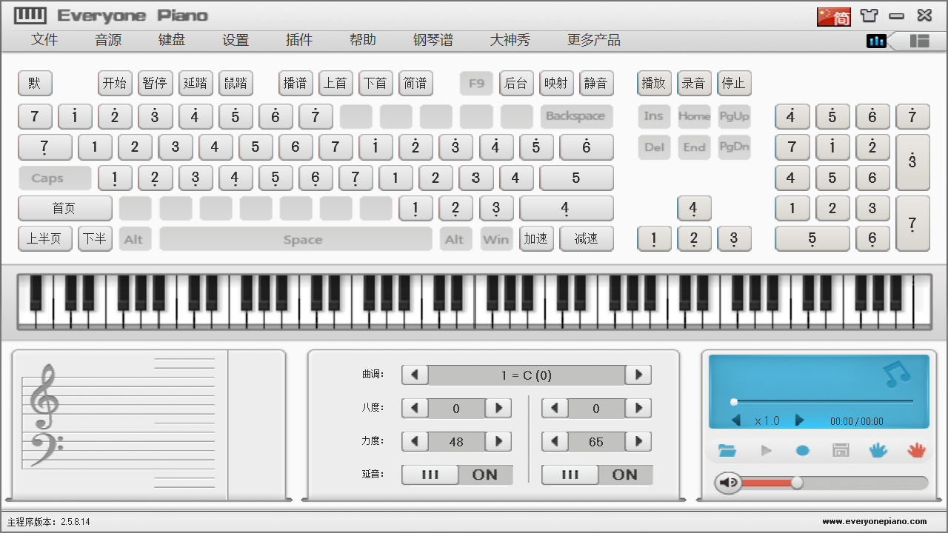Open the 设置 menu
This screenshot has width=948, height=533.
[235, 40]
